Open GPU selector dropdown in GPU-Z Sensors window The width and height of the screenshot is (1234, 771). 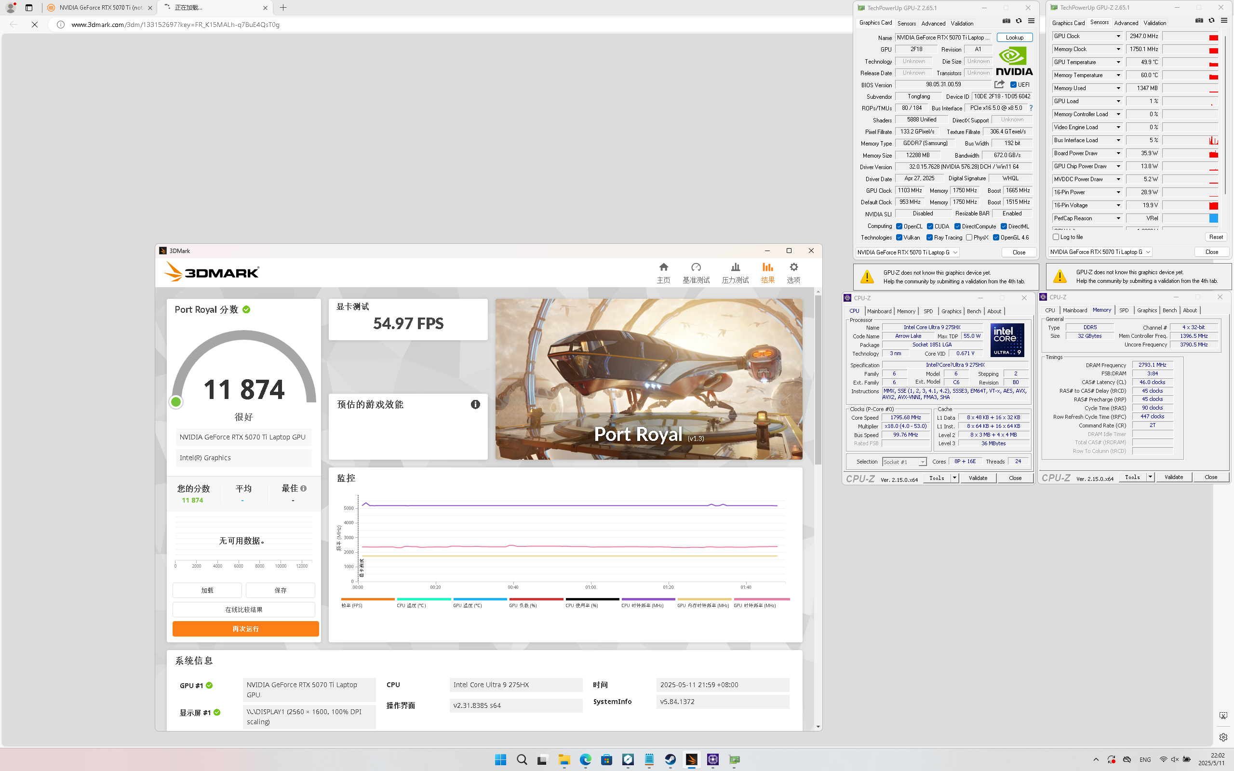(x=1100, y=252)
